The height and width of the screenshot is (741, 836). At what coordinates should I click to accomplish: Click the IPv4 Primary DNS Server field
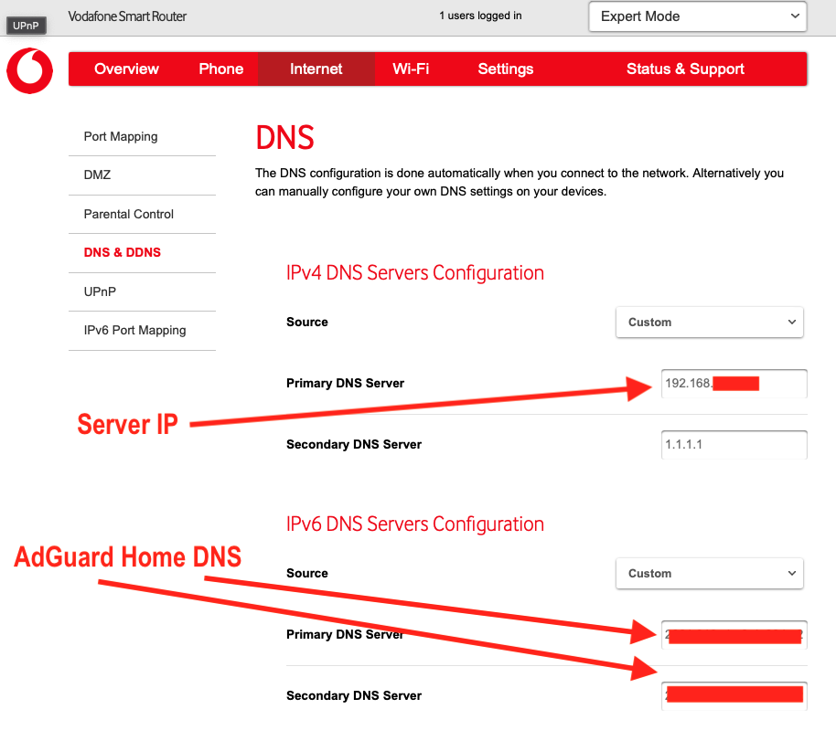click(734, 384)
